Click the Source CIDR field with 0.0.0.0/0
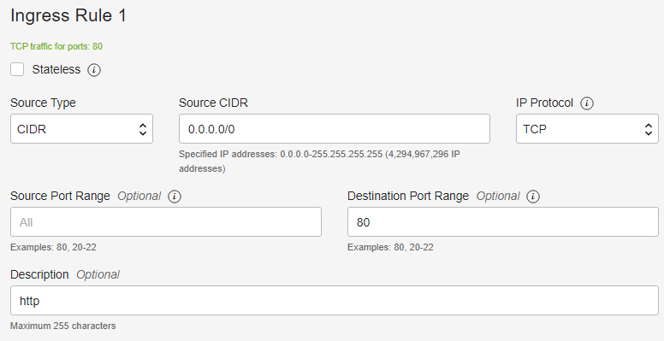Viewport: 664px width, 341px height. [x=335, y=128]
